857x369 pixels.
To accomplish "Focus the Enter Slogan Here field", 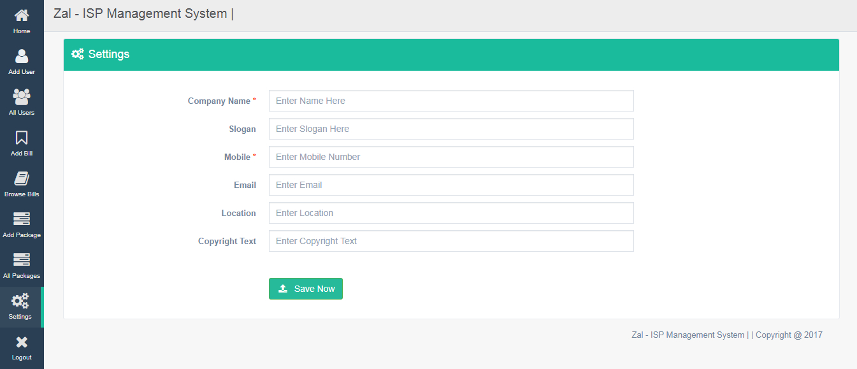I will (x=450, y=129).
